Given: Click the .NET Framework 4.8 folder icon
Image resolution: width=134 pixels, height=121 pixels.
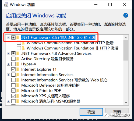Looking at the screenshot, I should 18,54.
